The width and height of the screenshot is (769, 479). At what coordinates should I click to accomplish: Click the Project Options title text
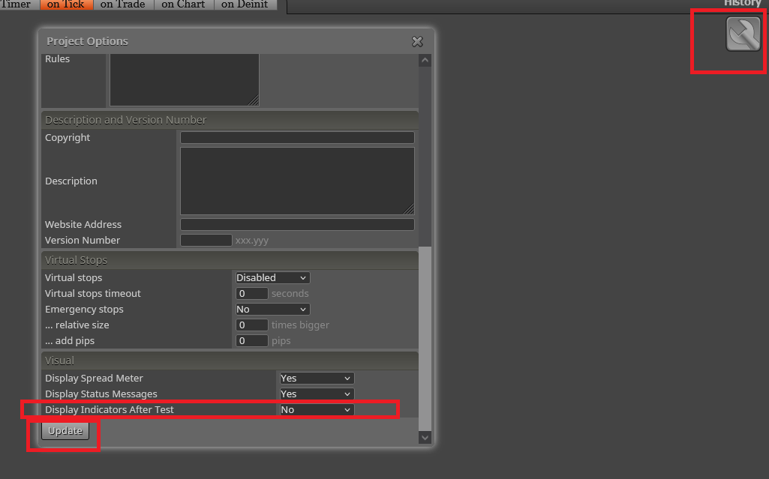(x=87, y=41)
